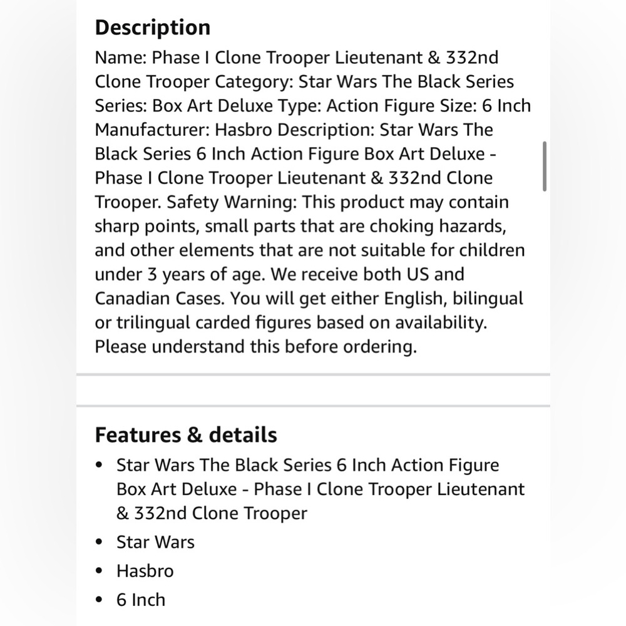Click '& 332nd Clone Trooper' in features list

(212, 513)
